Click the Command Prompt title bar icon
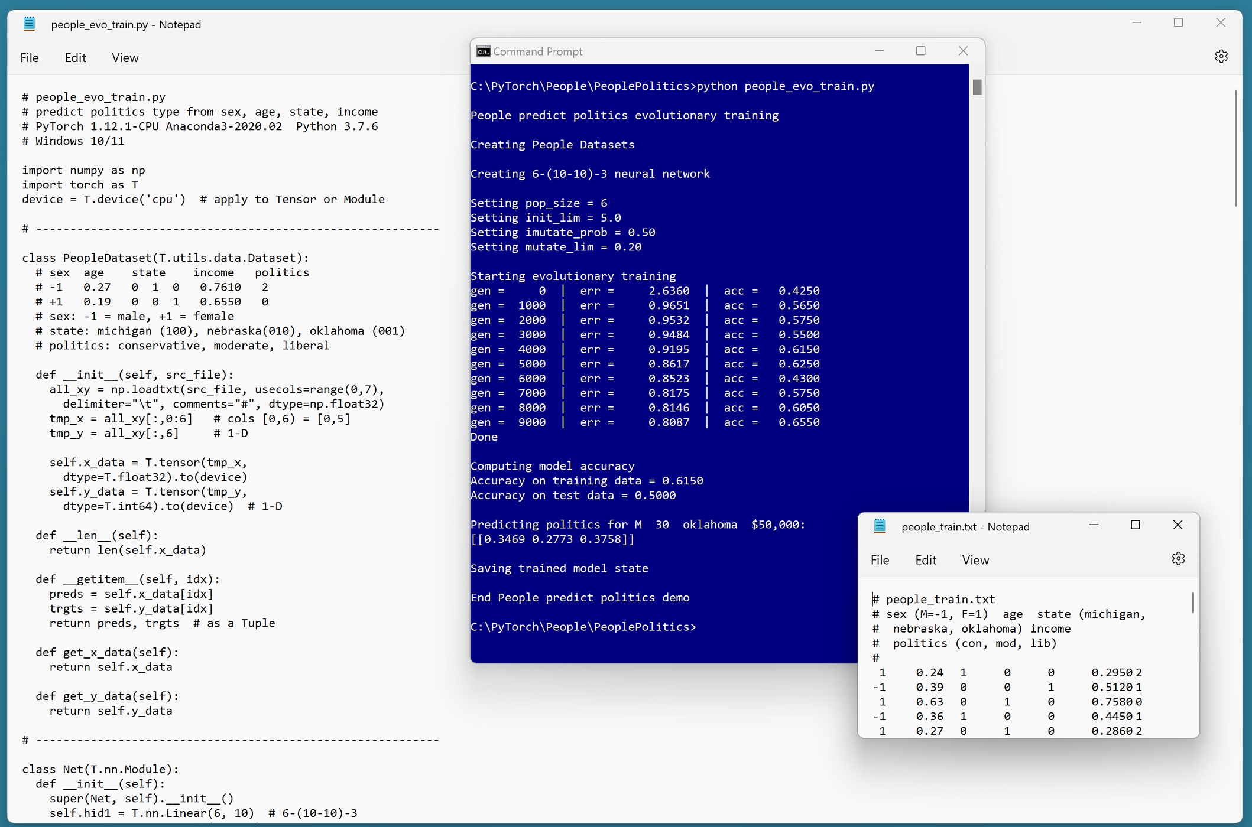The width and height of the screenshot is (1252, 827). point(483,51)
